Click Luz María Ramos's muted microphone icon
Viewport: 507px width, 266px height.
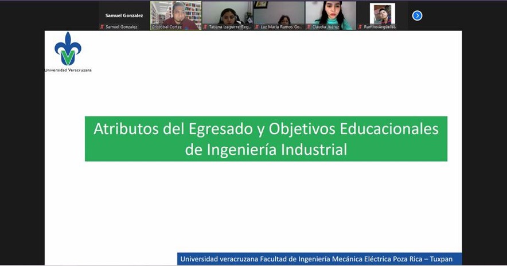pyautogui.click(x=257, y=27)
